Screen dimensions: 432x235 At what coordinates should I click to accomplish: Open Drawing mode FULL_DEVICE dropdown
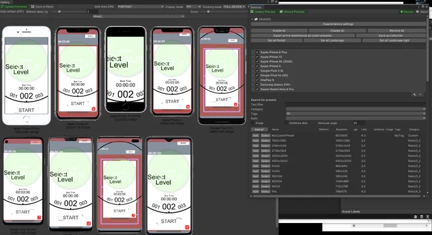pos(234,6)
